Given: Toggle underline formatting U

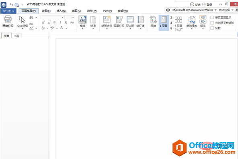Looking at the screenshot, I should [66, 23].
